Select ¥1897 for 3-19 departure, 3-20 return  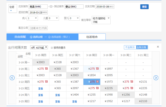point(109,69)
